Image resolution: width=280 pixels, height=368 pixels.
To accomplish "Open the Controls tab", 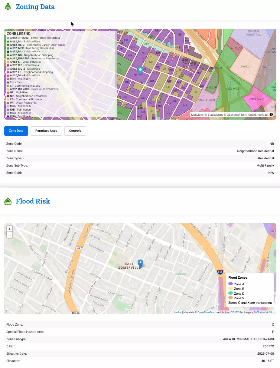I will (x=75, y=131).
